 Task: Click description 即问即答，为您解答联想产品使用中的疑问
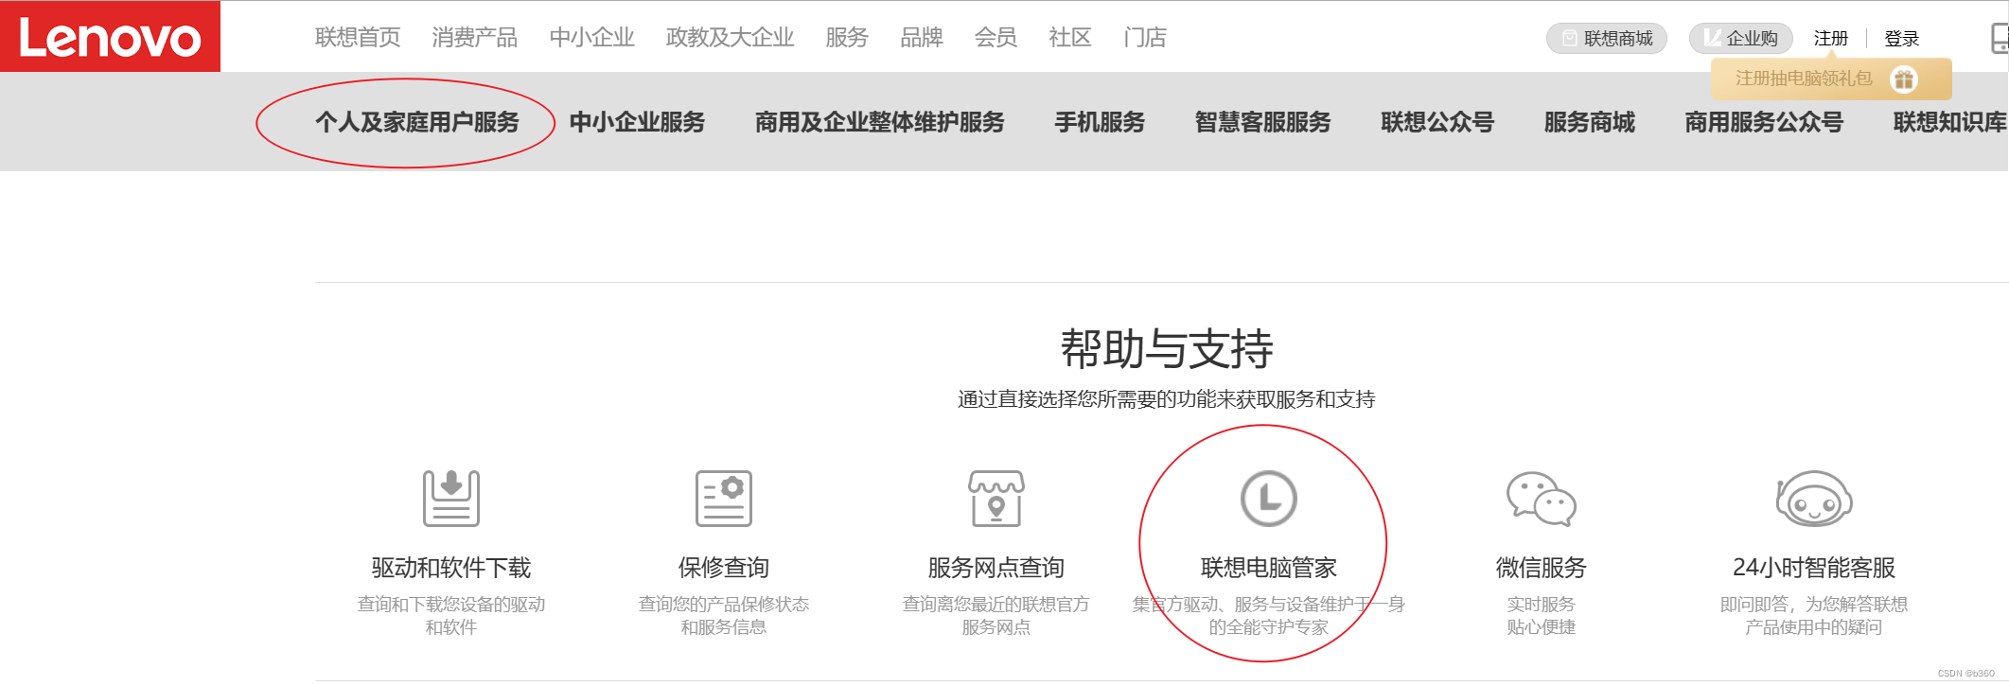pyautogui.click(x=1814, y=616)
